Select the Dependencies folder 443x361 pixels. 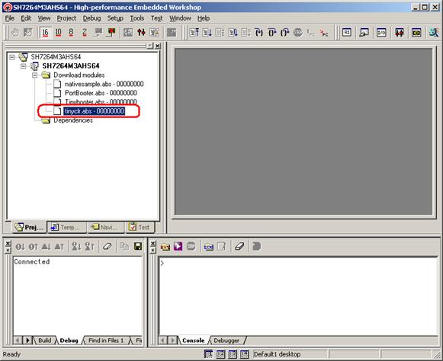pos(73,120)
